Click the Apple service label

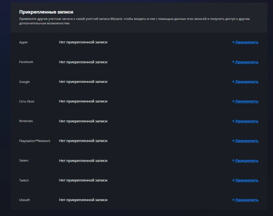(x=24, y=42)
